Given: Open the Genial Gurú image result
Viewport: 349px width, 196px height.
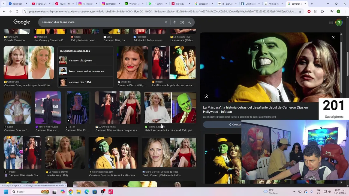Looking at the screenshot, I should coord(29,63).
